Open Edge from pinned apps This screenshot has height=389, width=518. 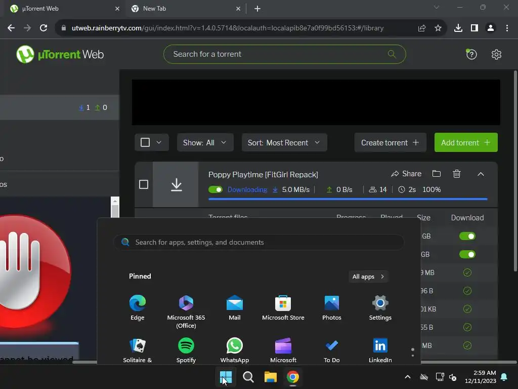[138, 307]
